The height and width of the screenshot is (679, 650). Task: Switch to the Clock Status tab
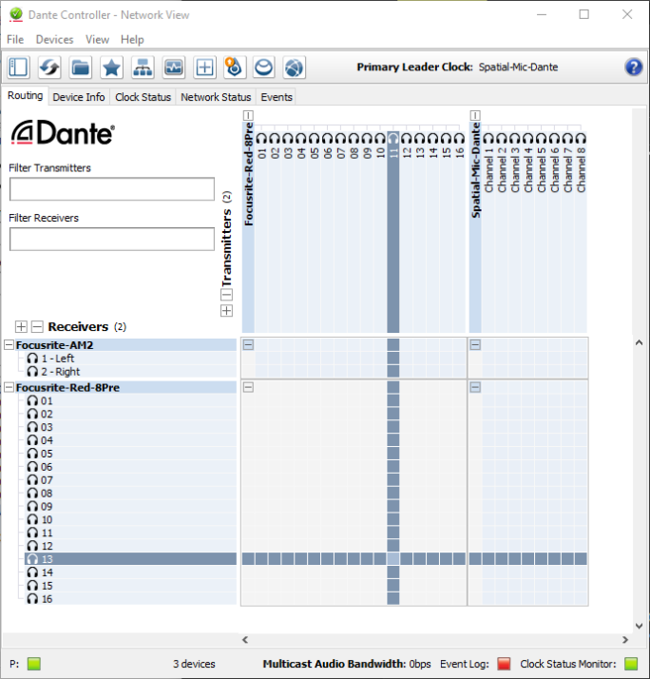143,97
